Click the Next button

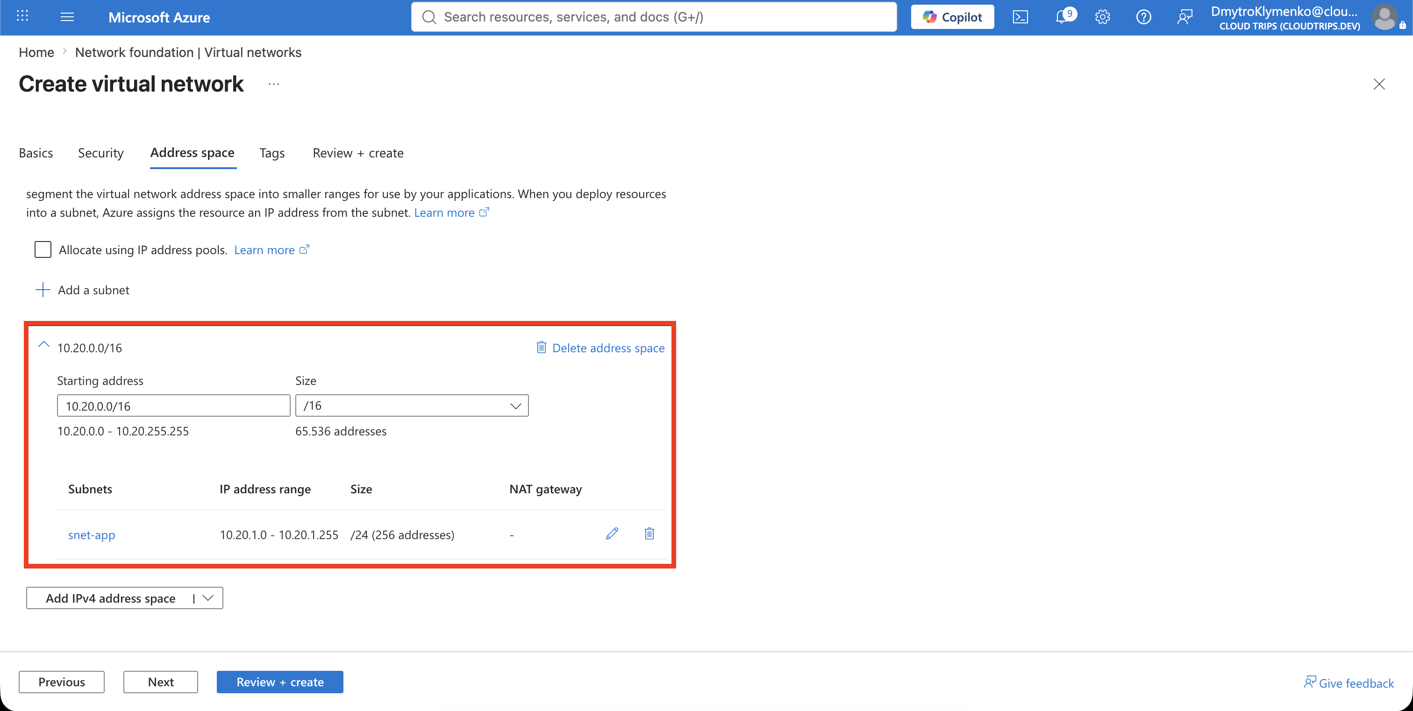(161, 682)
